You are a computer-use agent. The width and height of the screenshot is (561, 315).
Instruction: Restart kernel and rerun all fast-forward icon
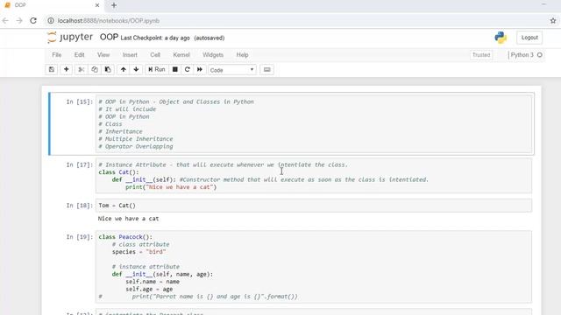coord(199,70)
